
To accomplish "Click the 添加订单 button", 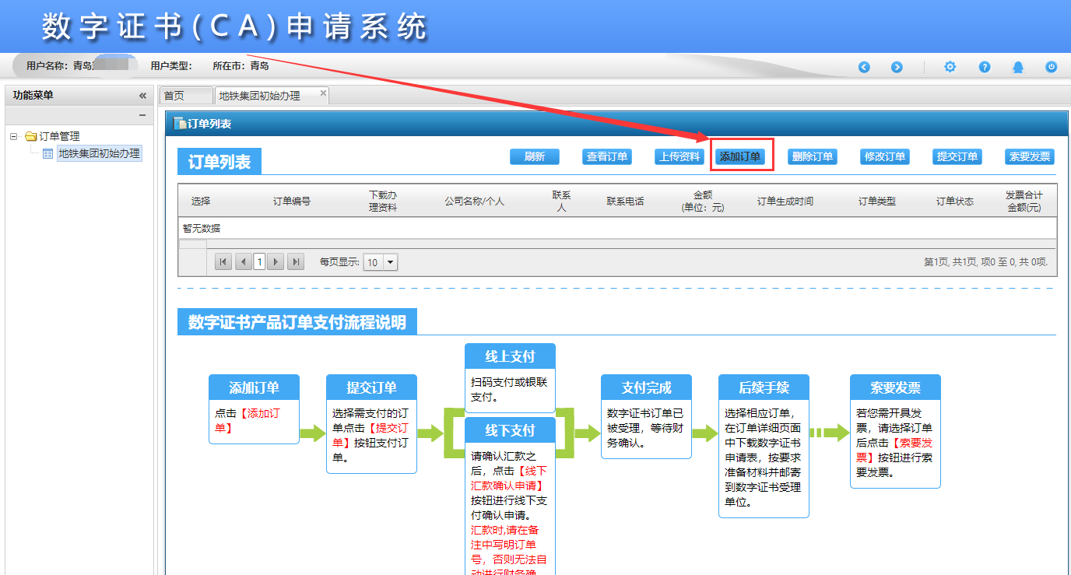I will (x=740, y=156).
